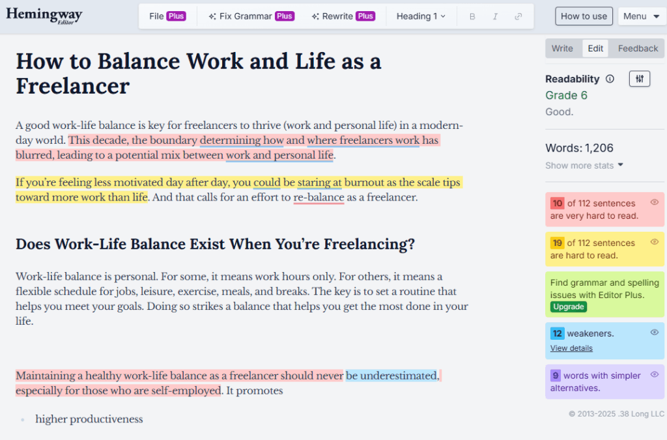Switch to the Edit tab
Image resolution: width=667 pixels, height=440 pixels.
point(595,48)
